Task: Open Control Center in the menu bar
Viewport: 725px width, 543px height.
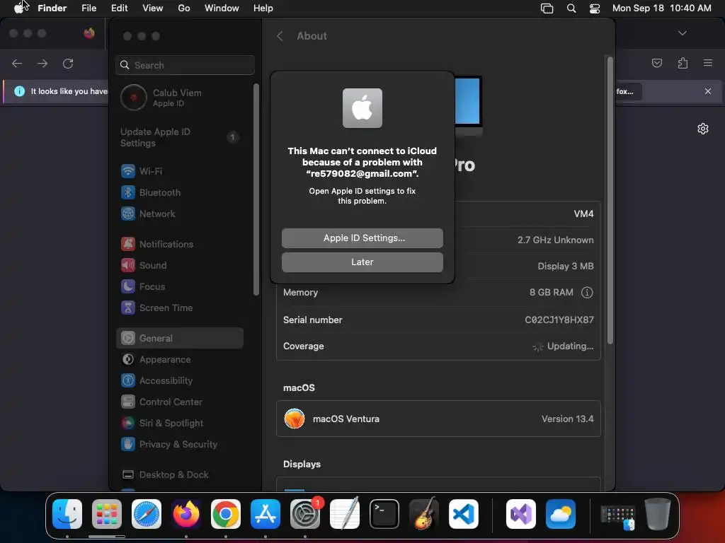Action: (595, 8)
